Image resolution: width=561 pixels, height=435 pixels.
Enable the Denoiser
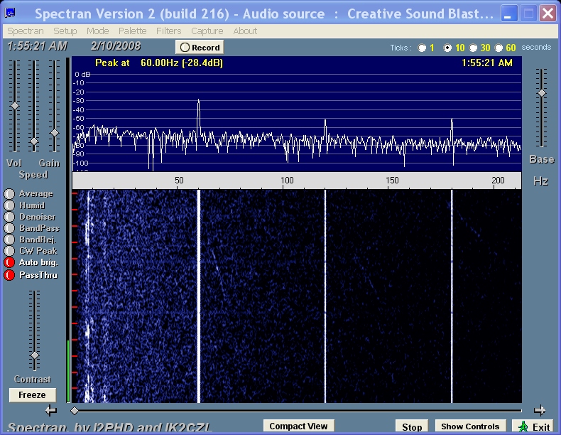pos(9,217)
